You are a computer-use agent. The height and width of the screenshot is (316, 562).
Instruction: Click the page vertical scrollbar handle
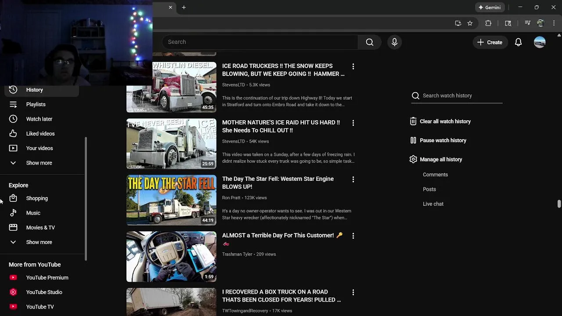[x=559, y=204]
